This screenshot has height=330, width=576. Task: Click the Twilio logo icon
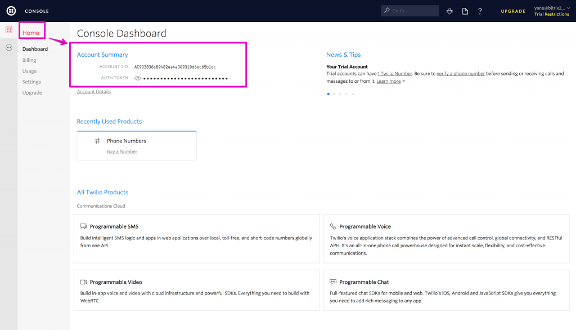click(x=11, y=11)
